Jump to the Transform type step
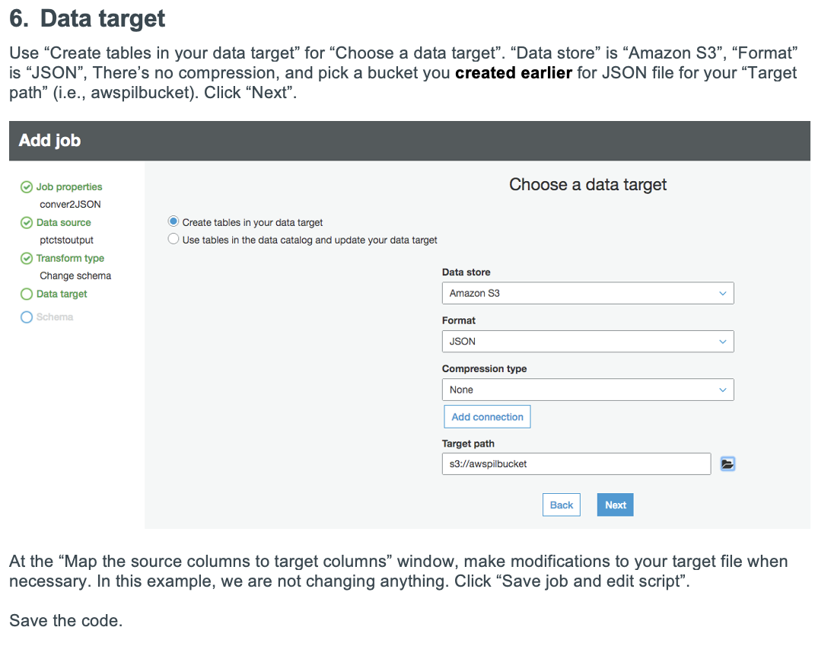The height and width of the screenshot is (659, 831). point(70,259)
